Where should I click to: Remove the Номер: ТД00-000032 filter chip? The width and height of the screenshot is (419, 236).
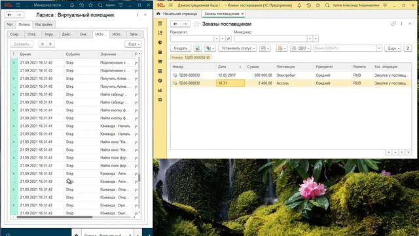[x=208, y=57]
